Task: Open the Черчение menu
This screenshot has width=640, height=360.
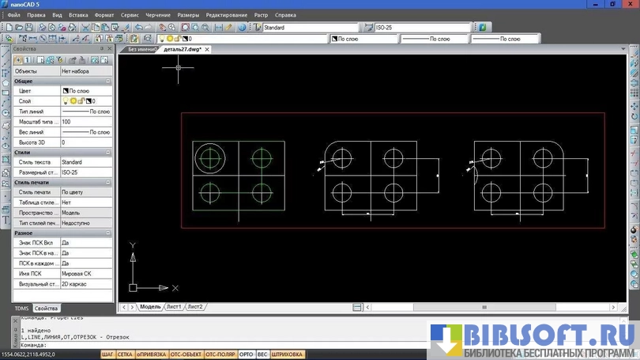Action: click(157, 15)
